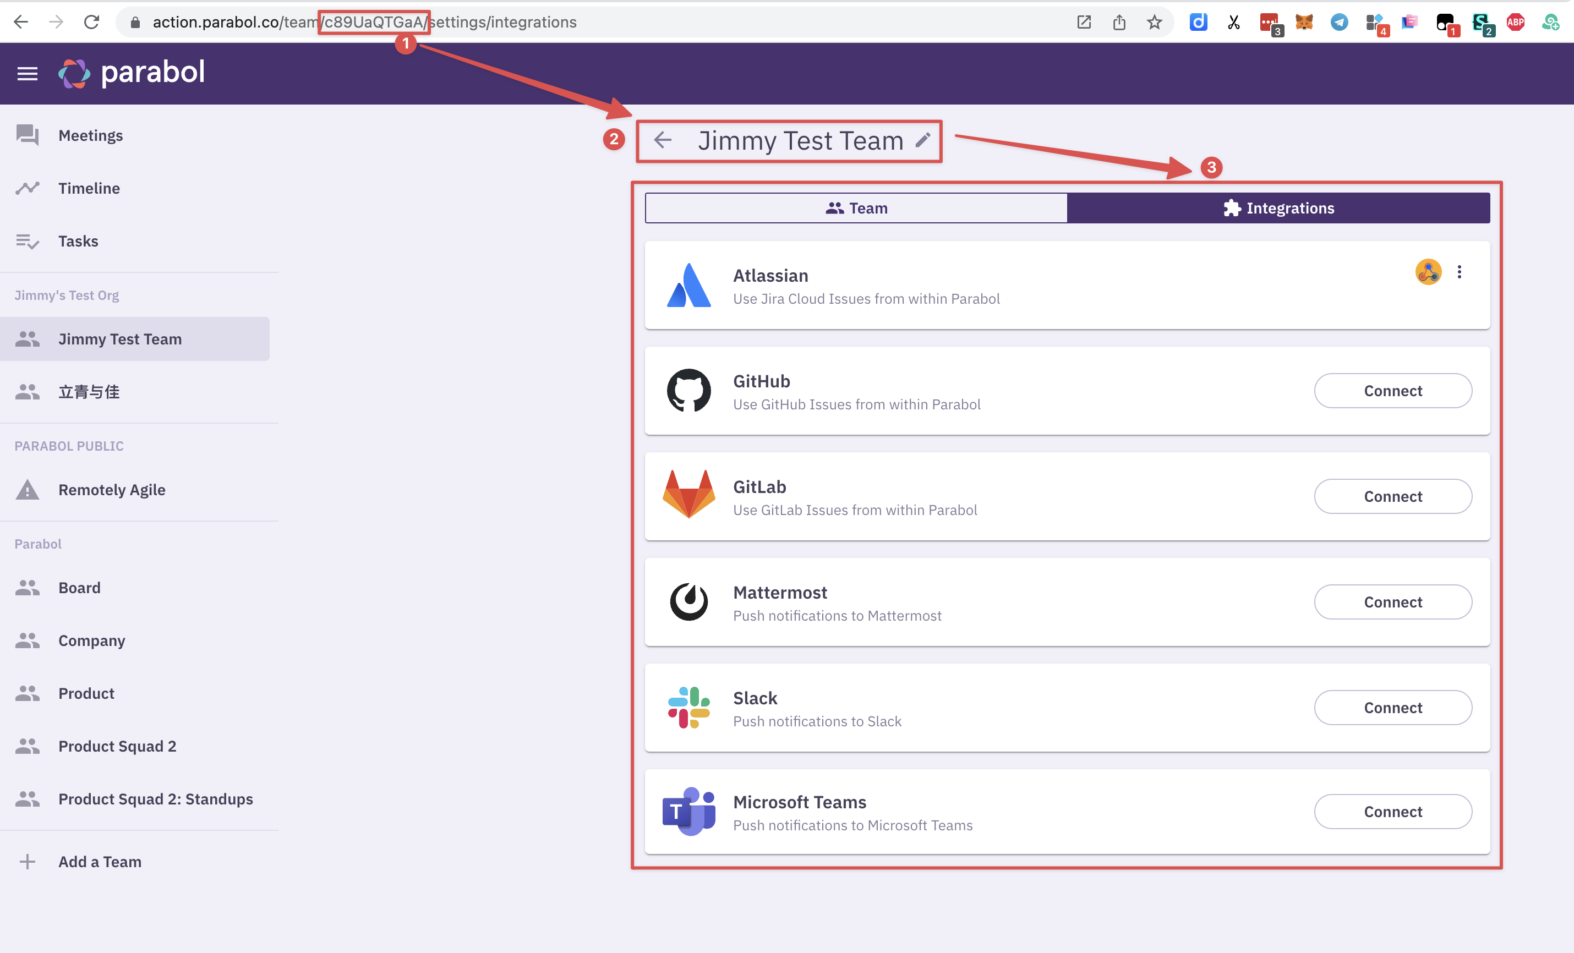Viewport: 1574px width, 953px height.
Task: Click Add a Team in the sidebar
Action: click(100, 861)
